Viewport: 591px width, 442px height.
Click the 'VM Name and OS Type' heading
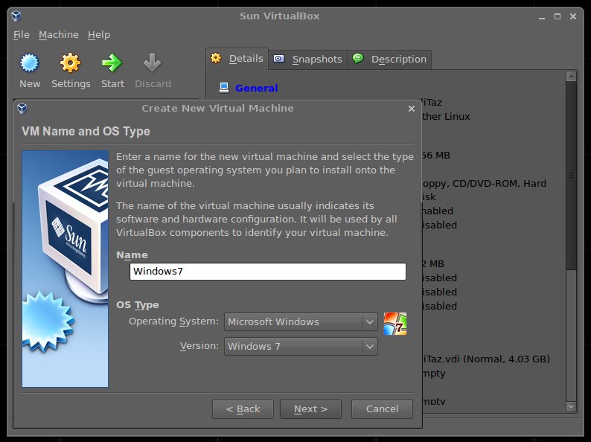[86, 131]
